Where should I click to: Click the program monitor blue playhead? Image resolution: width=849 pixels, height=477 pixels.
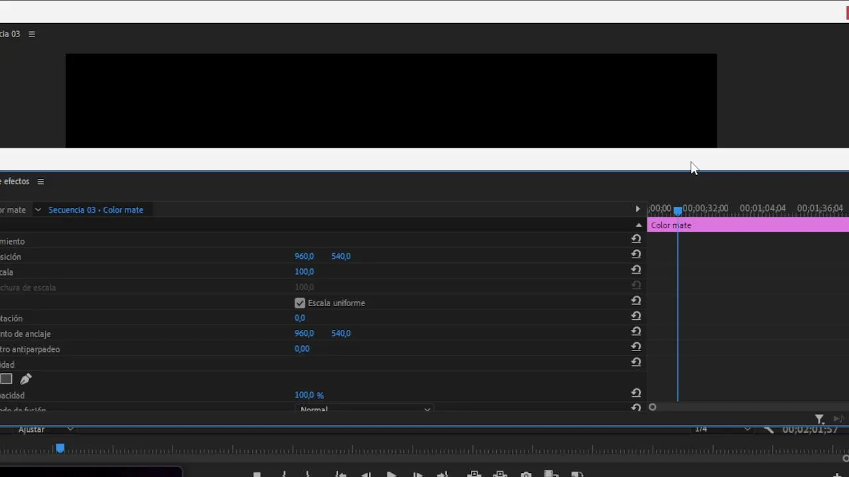60,449
